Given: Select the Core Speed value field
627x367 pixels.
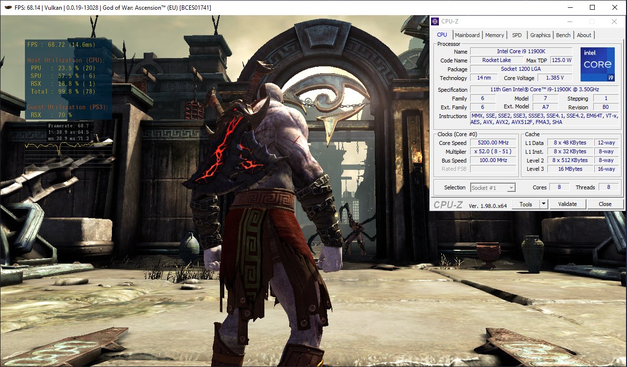Looking at the screenshot, I should coord(493,143).
